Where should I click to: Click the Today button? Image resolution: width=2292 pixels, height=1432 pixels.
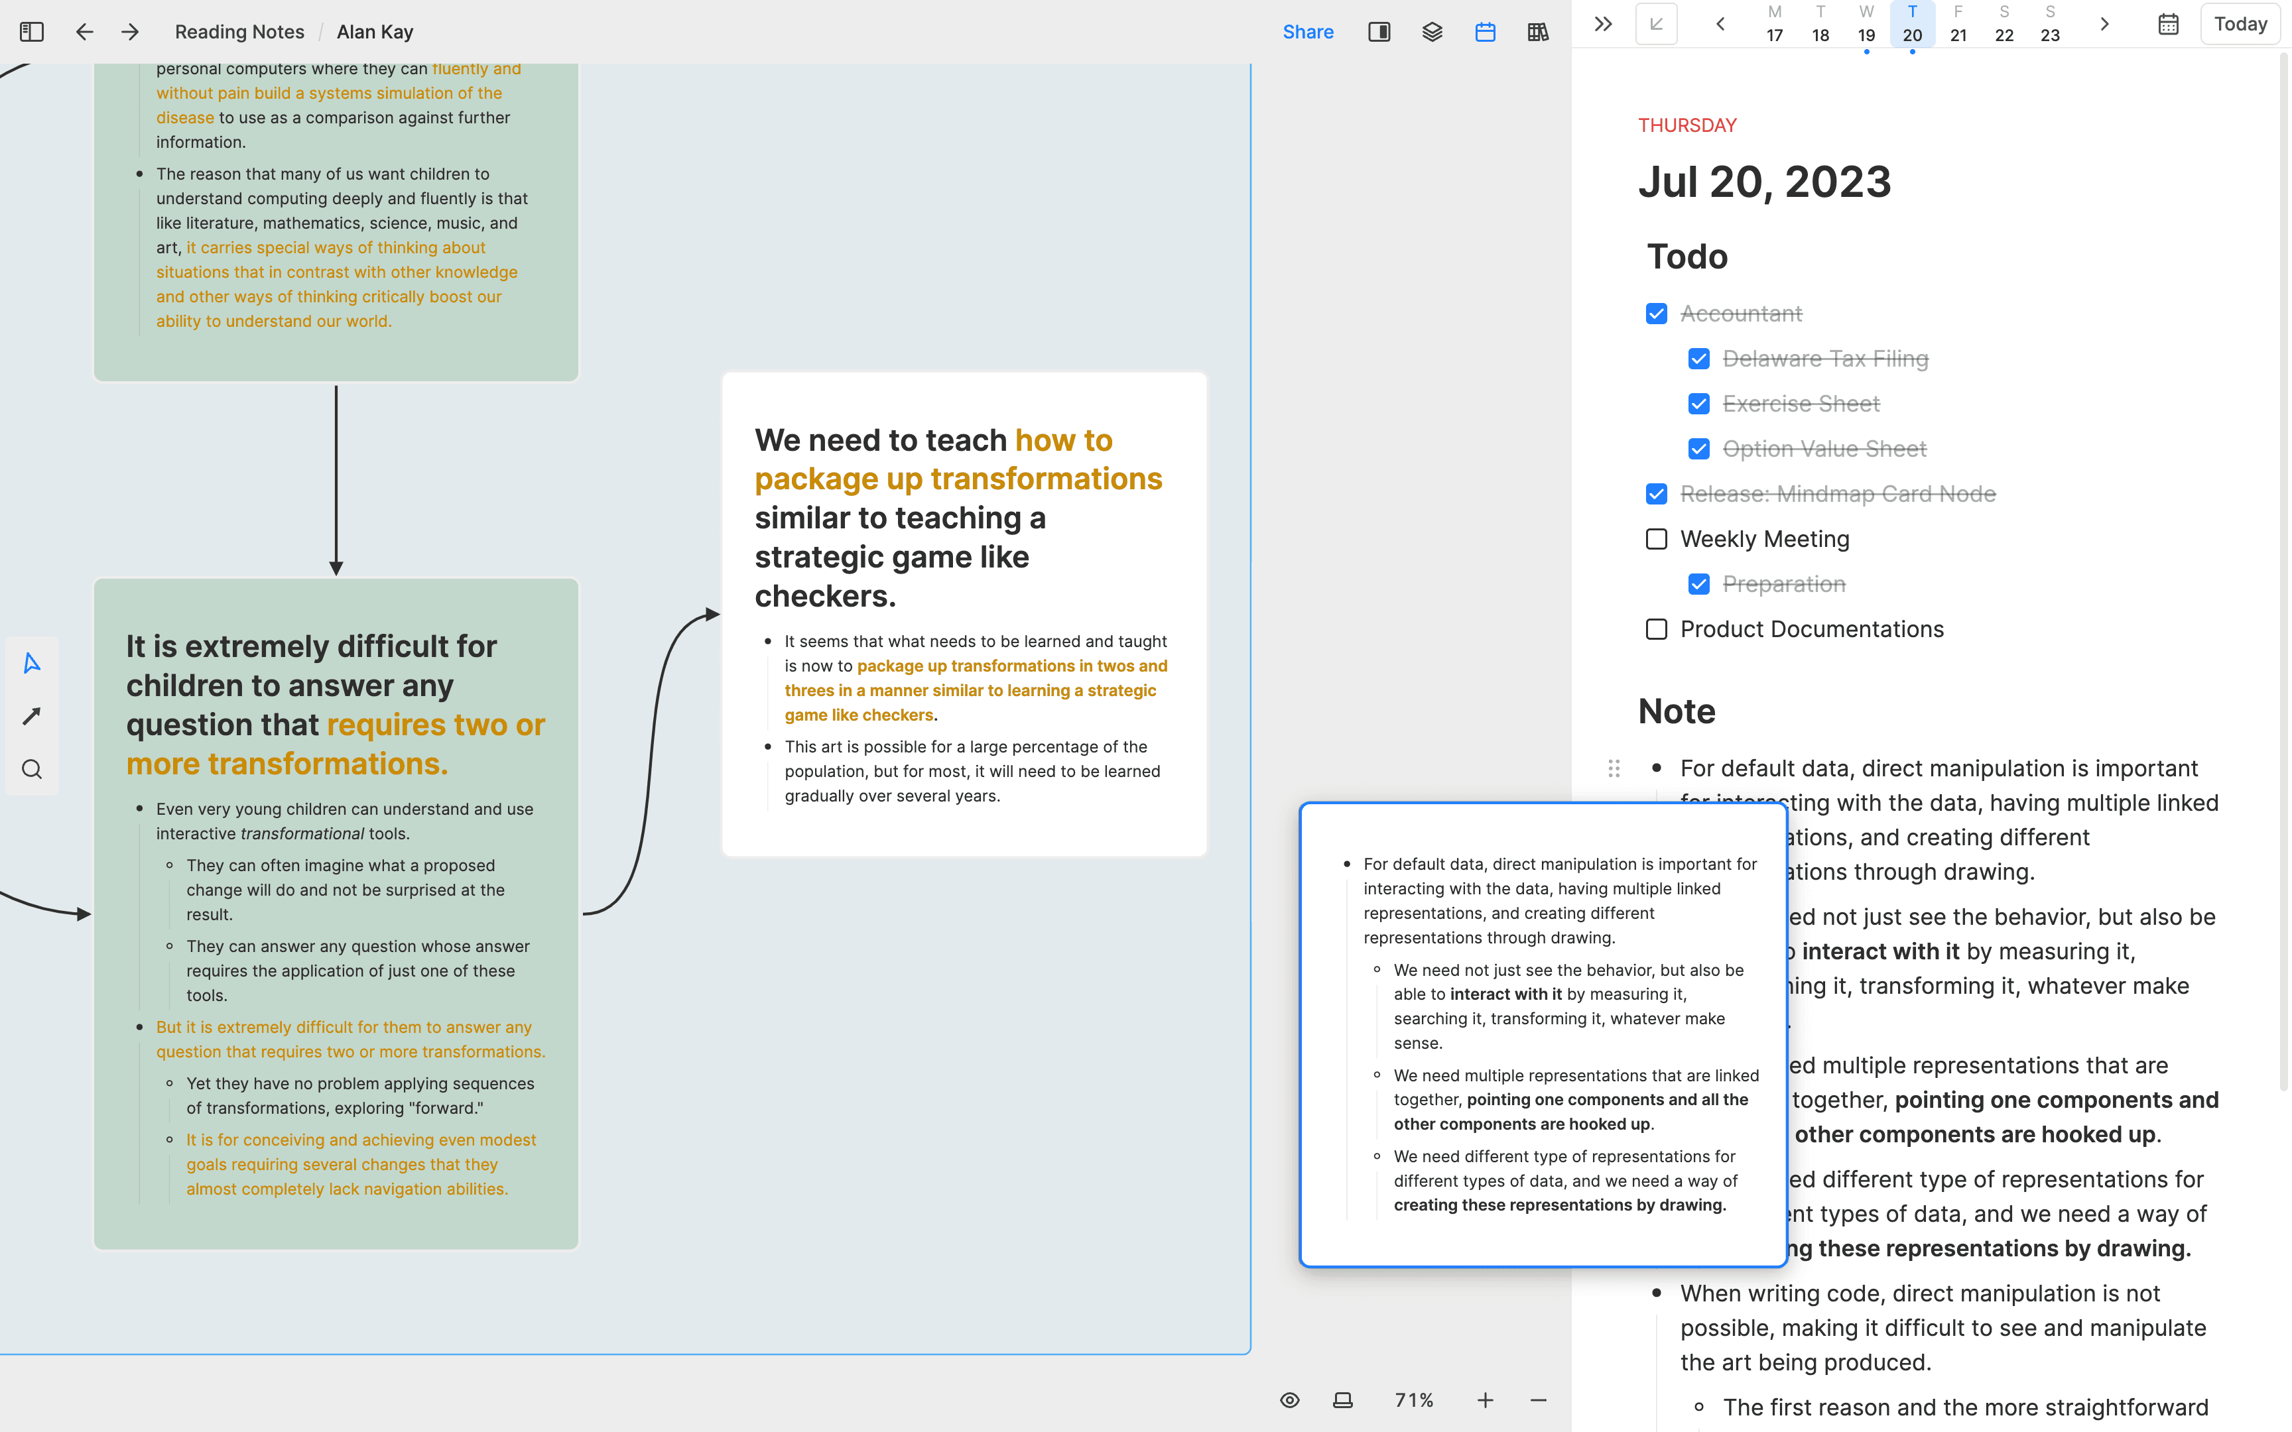click(2240, 24)
